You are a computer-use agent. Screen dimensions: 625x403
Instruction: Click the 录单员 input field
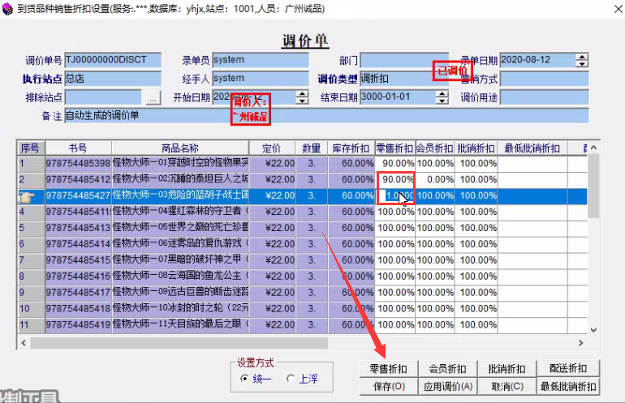261,60
